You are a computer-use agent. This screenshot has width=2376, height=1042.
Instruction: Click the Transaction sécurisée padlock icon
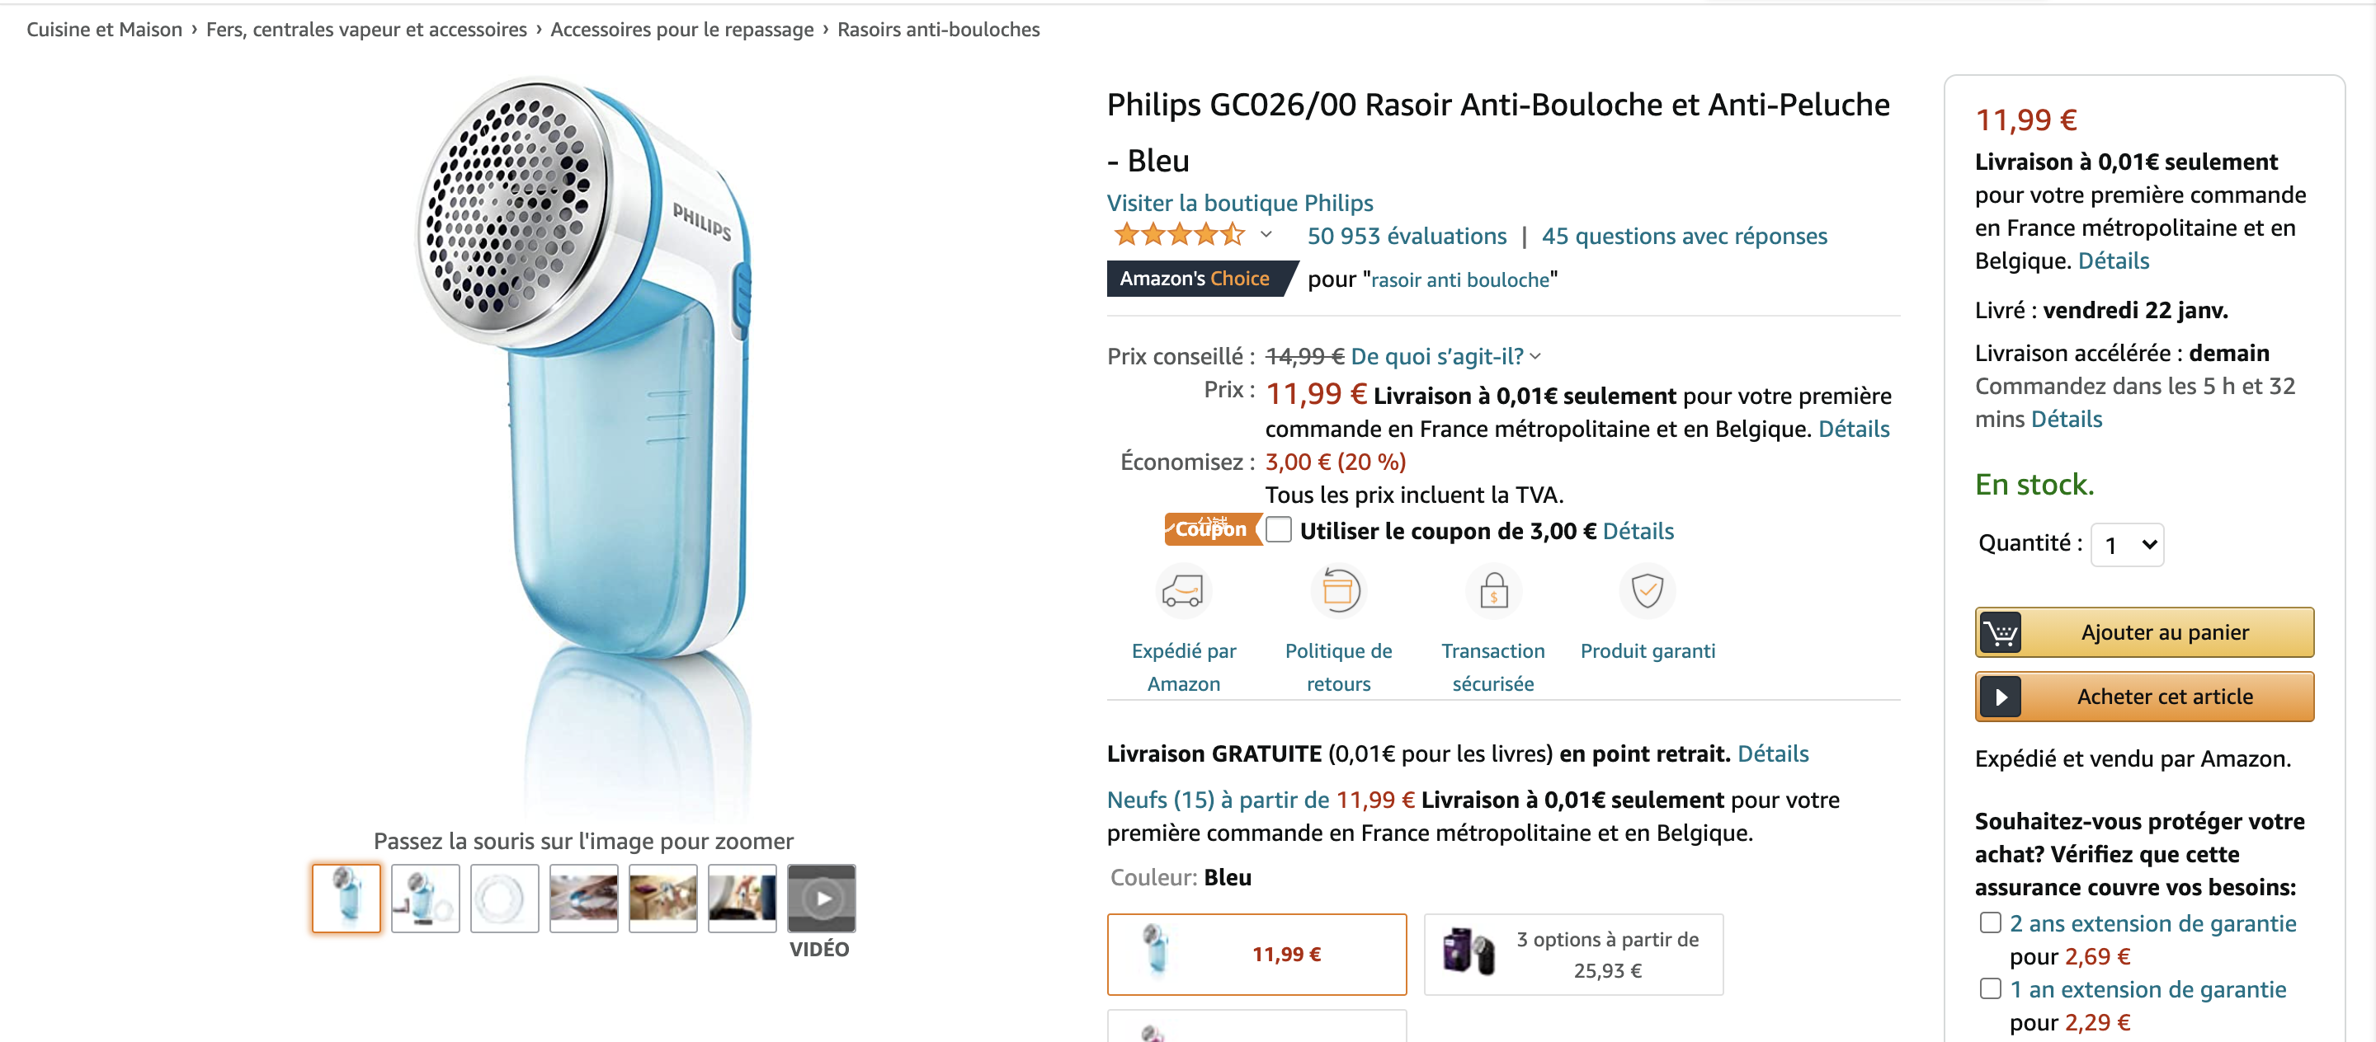point(1493,590)
